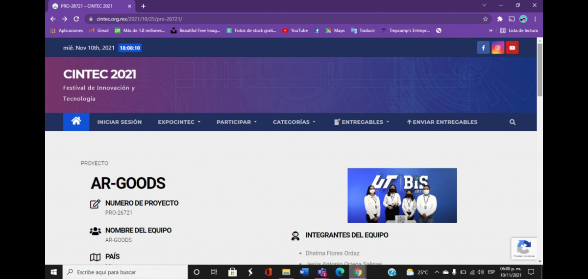Switch to Word in the taskbar

pos(304,272)
